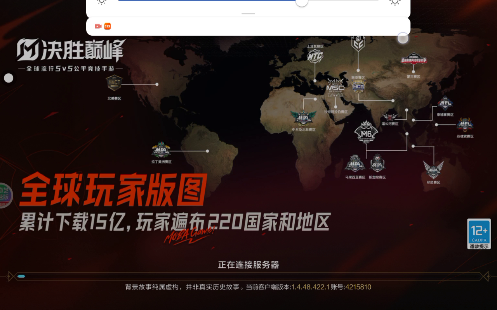Click the brightness slider handle
Screen dimensions: 497x310
coord(302,2)
